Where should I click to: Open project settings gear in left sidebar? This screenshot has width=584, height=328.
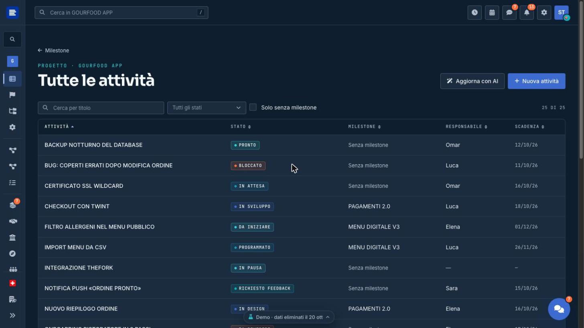tap(12, 127)
